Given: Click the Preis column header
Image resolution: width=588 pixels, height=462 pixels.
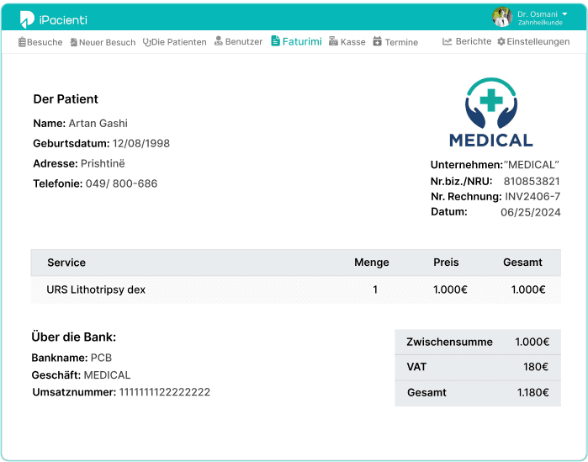Looking at the screenshot, I should [x=446, y=263].
